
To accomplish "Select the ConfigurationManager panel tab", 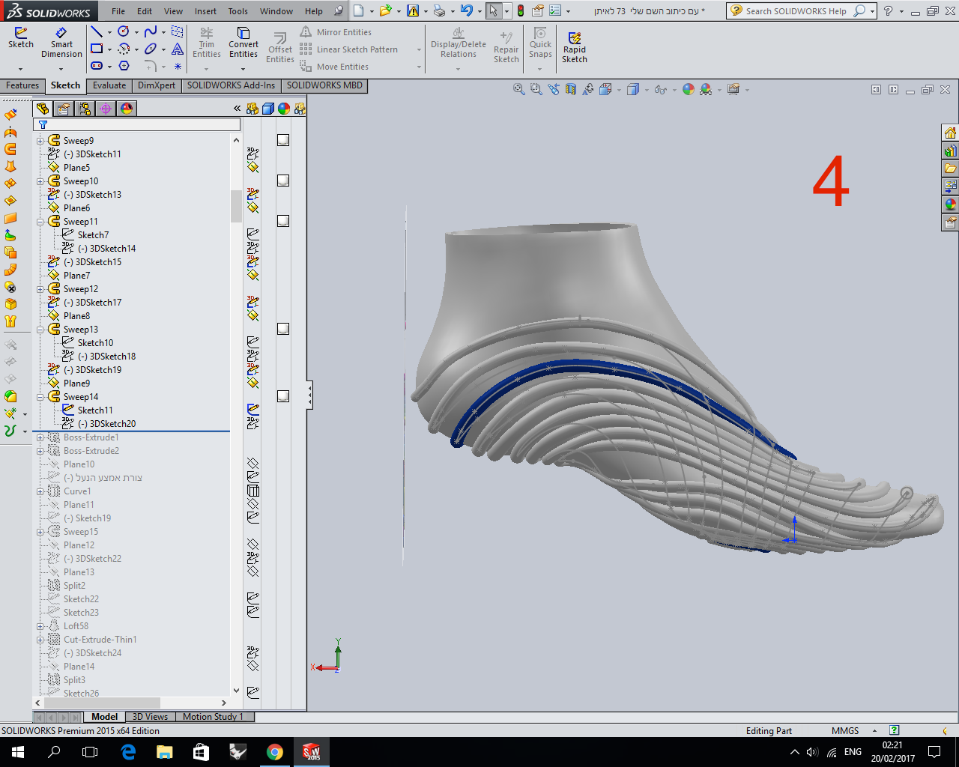I will tap(85, 109).
